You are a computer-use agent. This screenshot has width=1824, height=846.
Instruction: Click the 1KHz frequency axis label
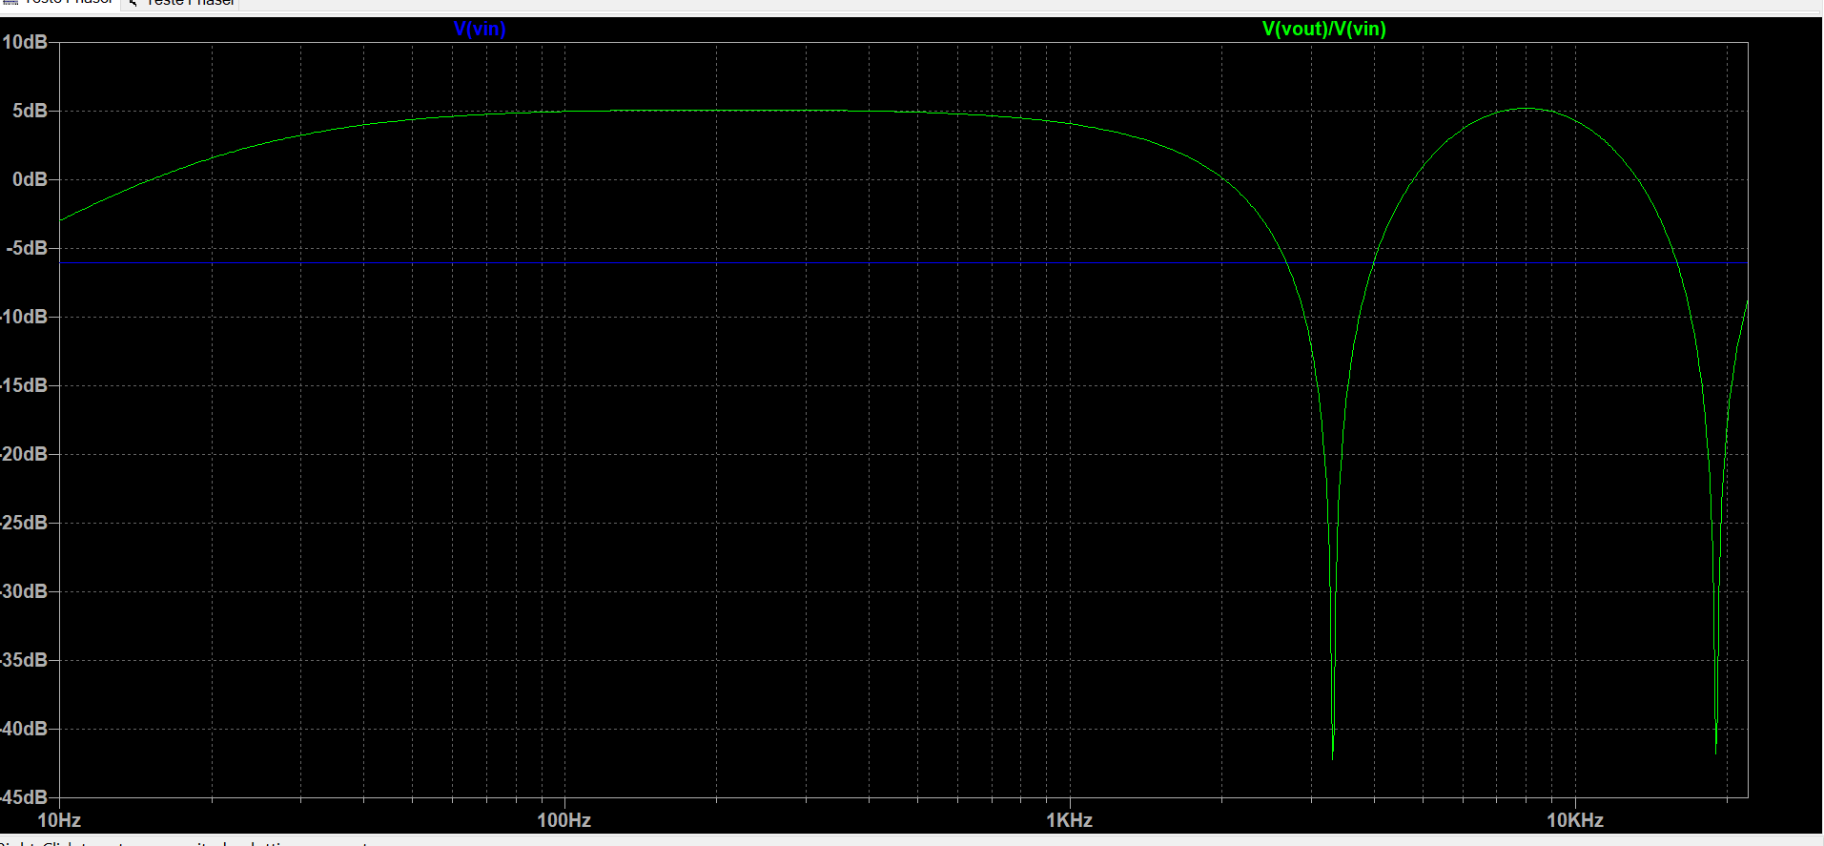(1069, 820)
